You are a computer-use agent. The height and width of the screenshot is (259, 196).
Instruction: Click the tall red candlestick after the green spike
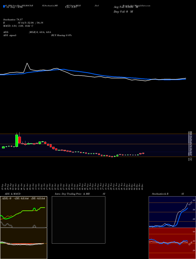click(x=20, y=140)
